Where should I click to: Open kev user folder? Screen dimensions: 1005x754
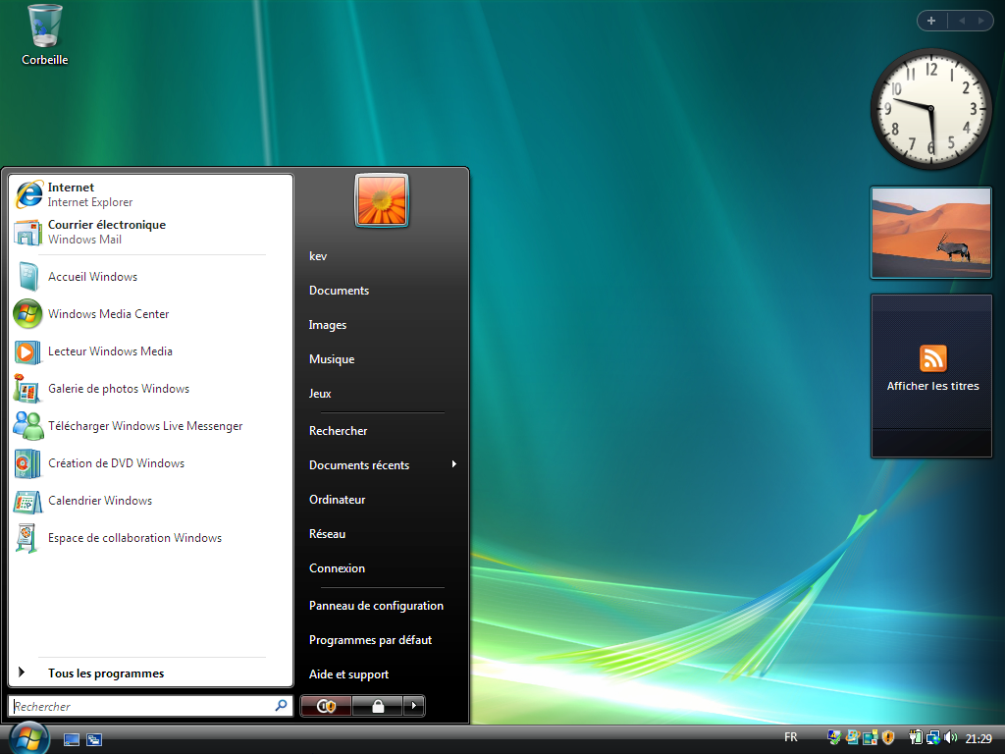coord(318,256)
